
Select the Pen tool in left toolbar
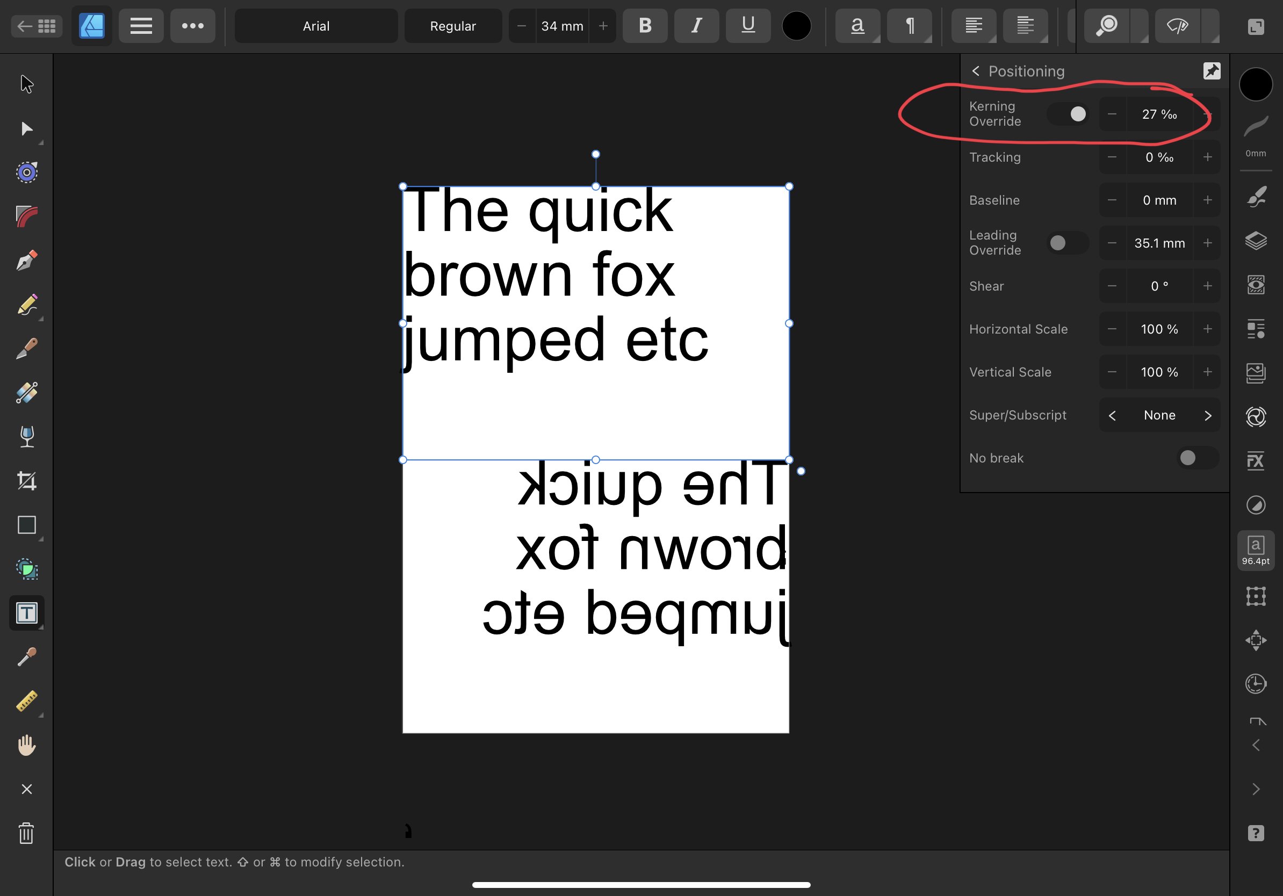tap(26, 261)
